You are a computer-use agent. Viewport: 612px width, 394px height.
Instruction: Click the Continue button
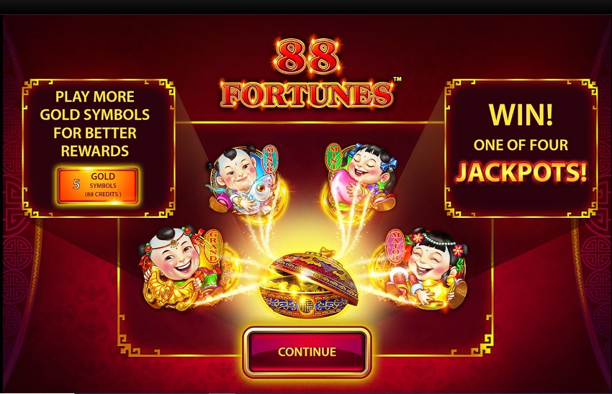tap(307, 352)
